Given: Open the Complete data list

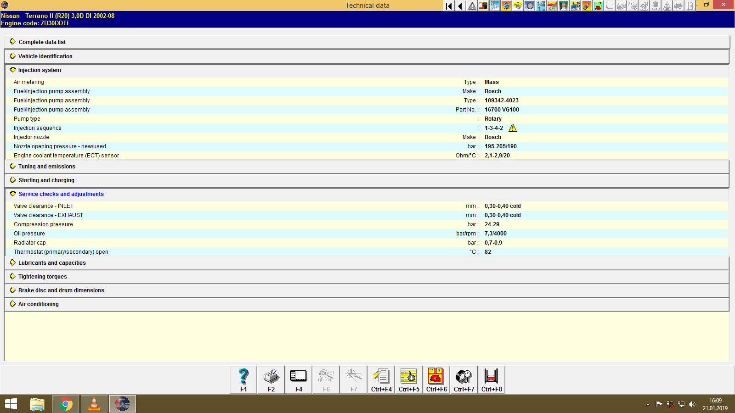Looking at the screenshot, I should (42, 42).
